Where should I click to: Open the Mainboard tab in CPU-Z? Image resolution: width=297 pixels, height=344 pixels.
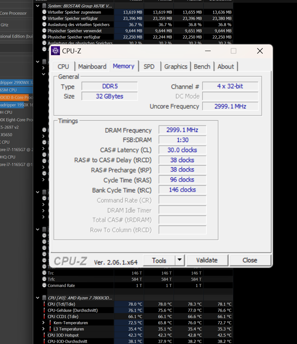pyautogui.click(x=92, y=66)
